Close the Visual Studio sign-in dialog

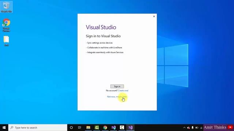[154, 16]
